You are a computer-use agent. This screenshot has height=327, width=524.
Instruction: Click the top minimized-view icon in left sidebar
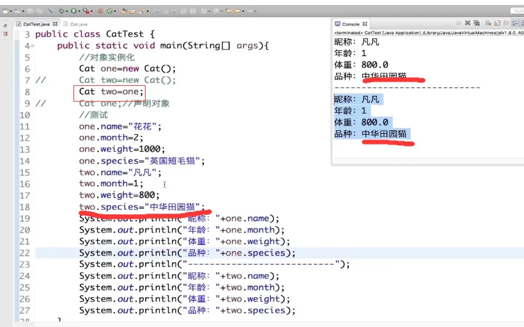[6, 26]
